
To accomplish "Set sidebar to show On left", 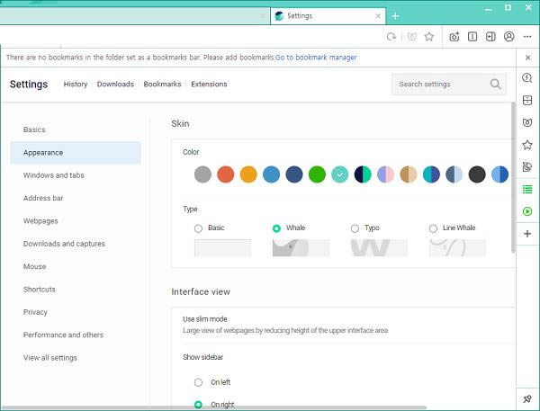I will coord(198,382).
